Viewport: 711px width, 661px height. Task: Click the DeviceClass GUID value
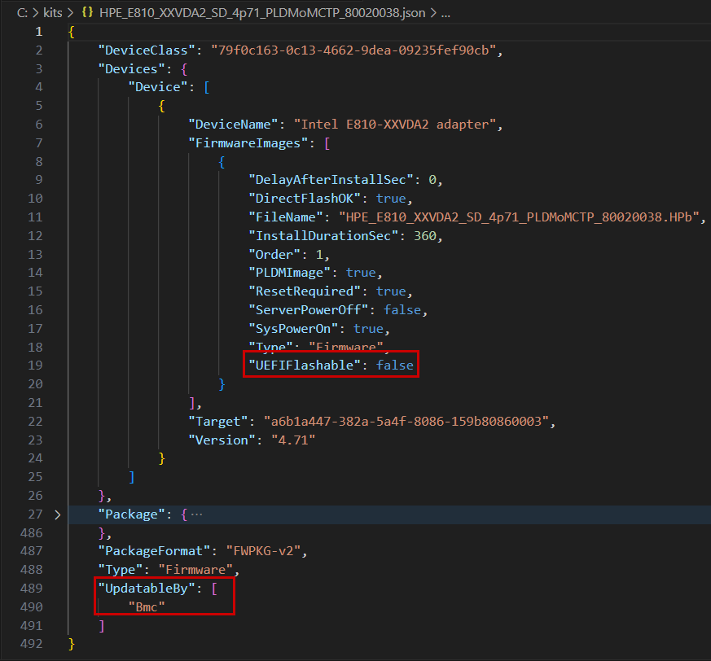click(x=354, y=50)
